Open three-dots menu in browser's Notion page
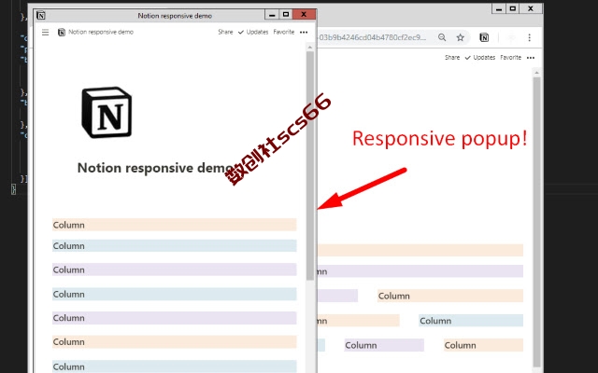The width and height of the screenshot is (598, 373). tap(531, 58)
